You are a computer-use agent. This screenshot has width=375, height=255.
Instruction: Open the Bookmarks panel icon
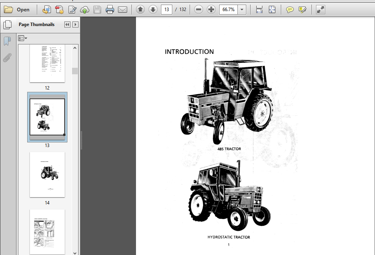pyautogui.click(x=7, y=41)
